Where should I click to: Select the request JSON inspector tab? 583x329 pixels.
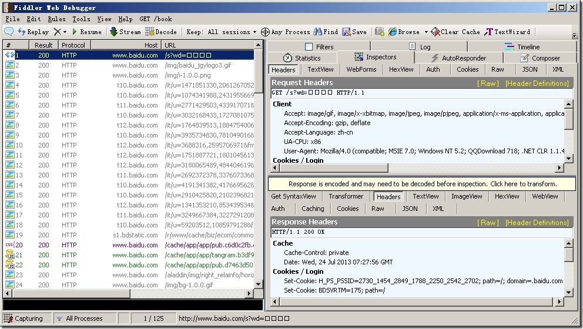[x=530, y=69]
